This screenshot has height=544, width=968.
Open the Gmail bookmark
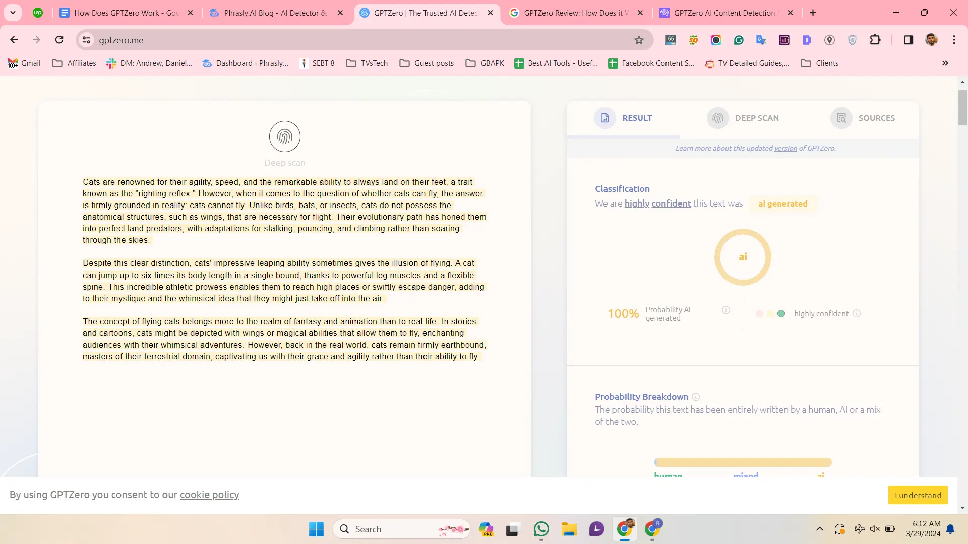tap(24, 63)
